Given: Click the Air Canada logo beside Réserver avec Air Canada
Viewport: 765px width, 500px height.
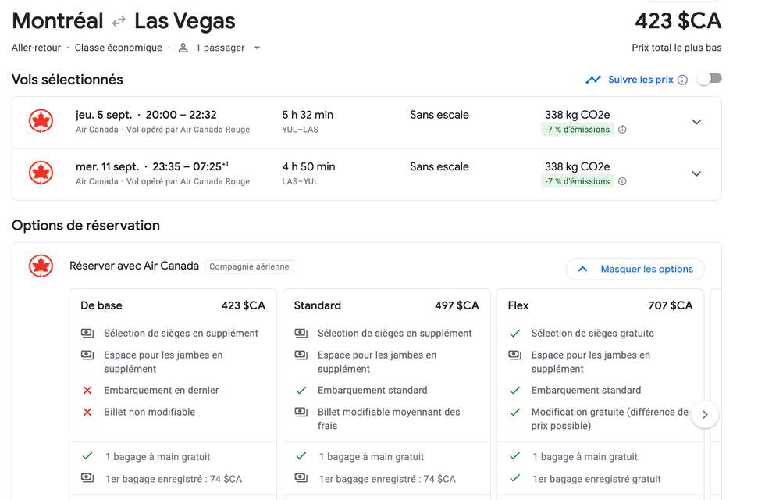Looking at the screenshot, I should coord(41,265).
